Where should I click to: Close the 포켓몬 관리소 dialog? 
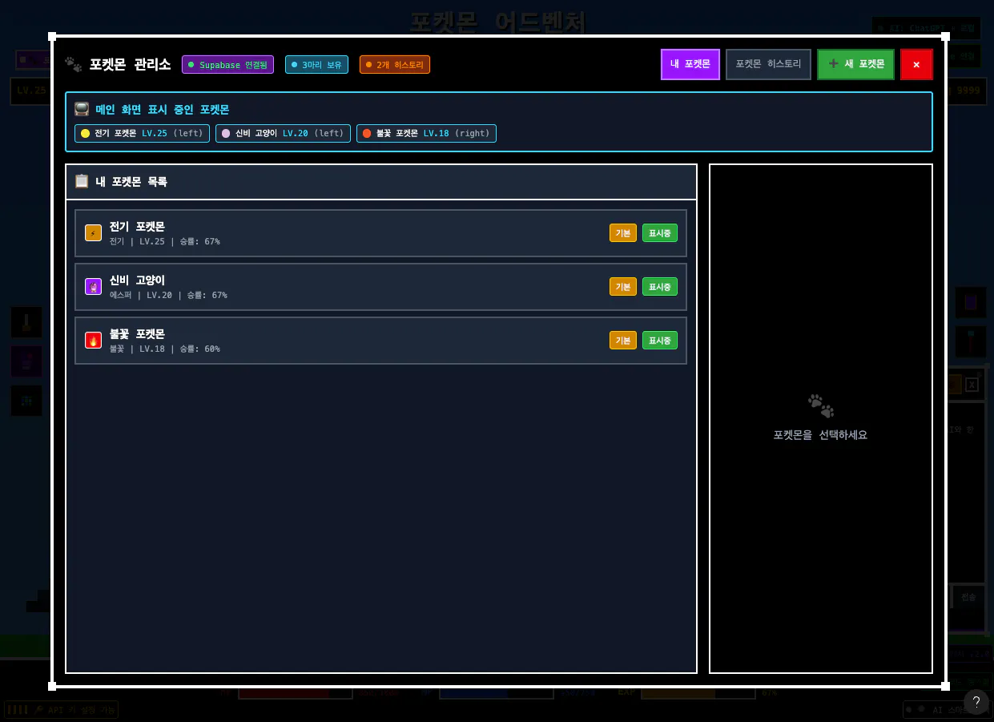[x=916, y=64]
